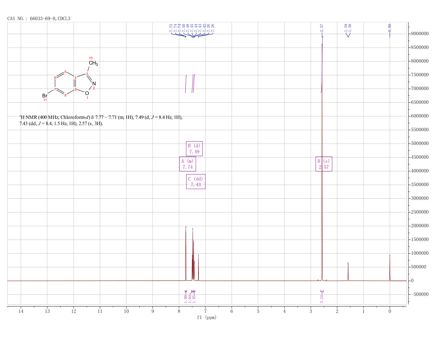
Task: Click the CAS NO. 66033-69-0 header text
Action: coord(39,19)
